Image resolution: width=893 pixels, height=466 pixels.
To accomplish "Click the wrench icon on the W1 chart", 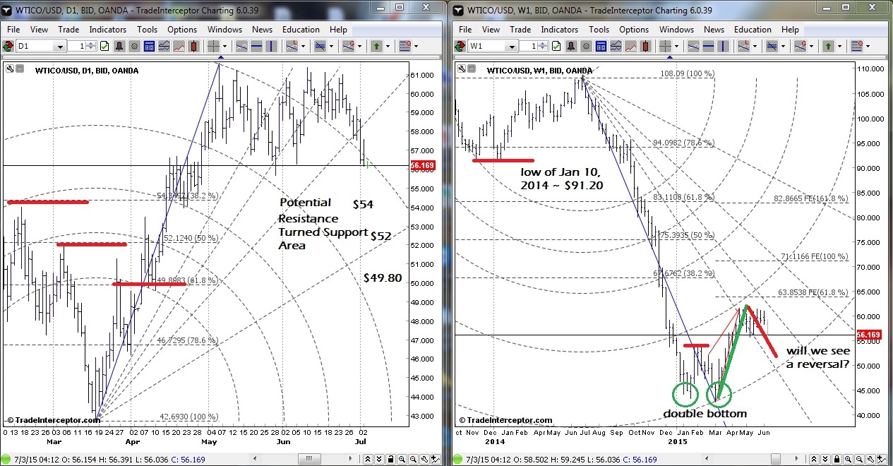I will pos(460,69).
